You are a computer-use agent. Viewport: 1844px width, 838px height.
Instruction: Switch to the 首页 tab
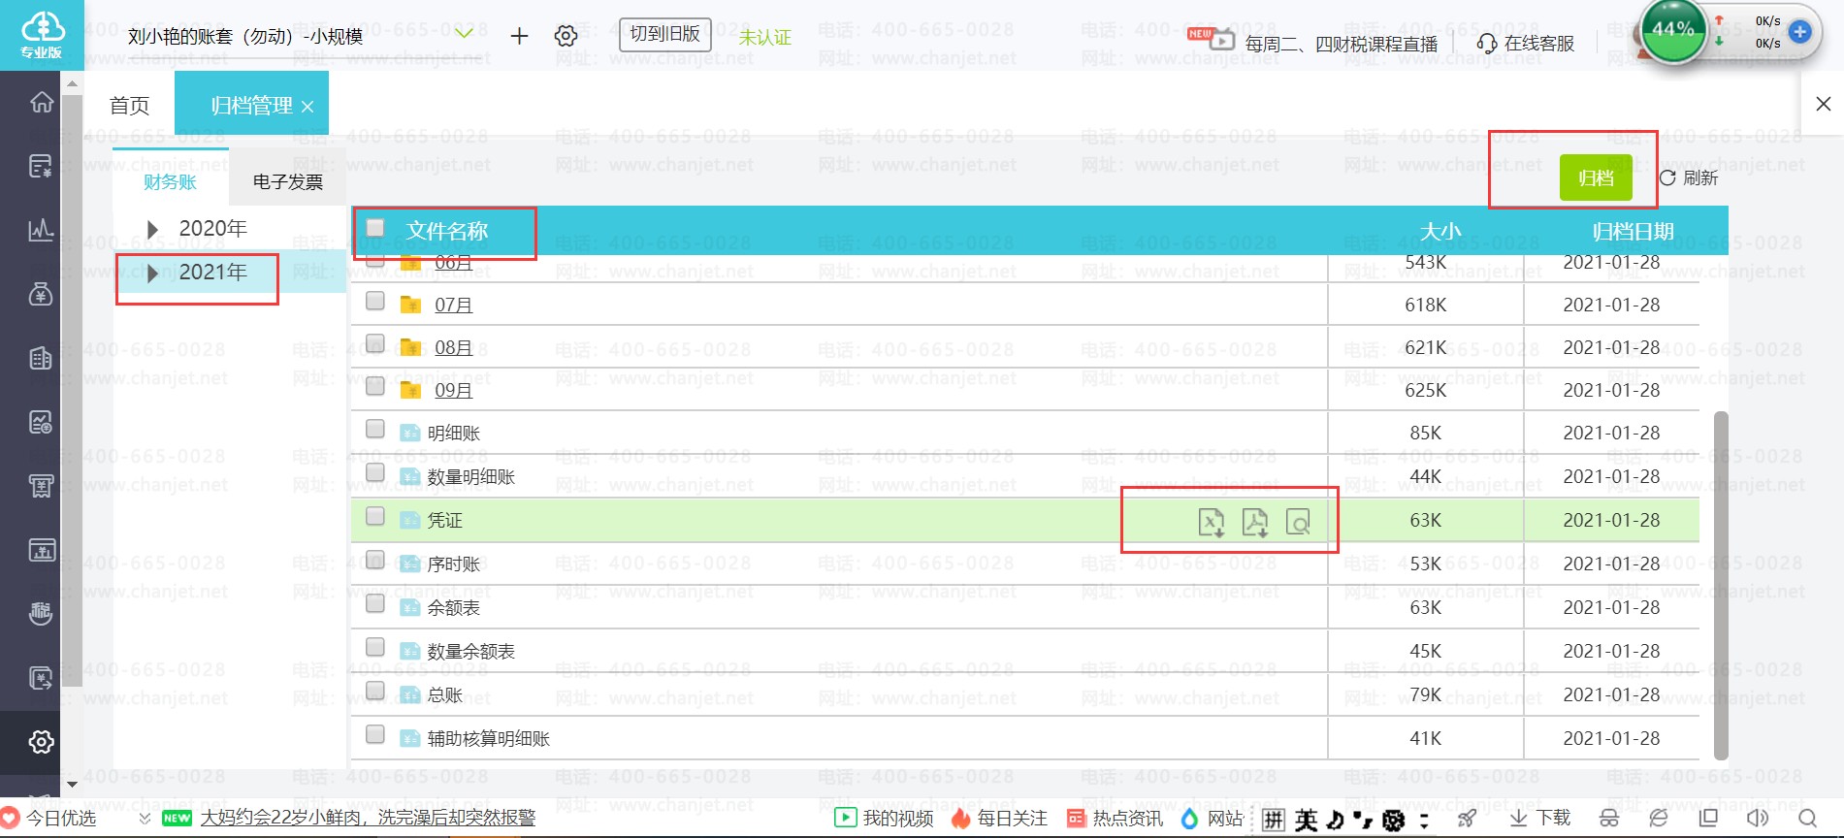tap(130, 105)
